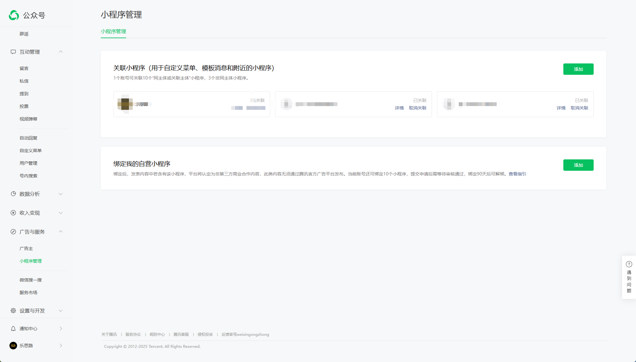Expand the 设置与开发 section chevron
The image size is (636, 362).
pyautogui.click(x=61, y=311)
